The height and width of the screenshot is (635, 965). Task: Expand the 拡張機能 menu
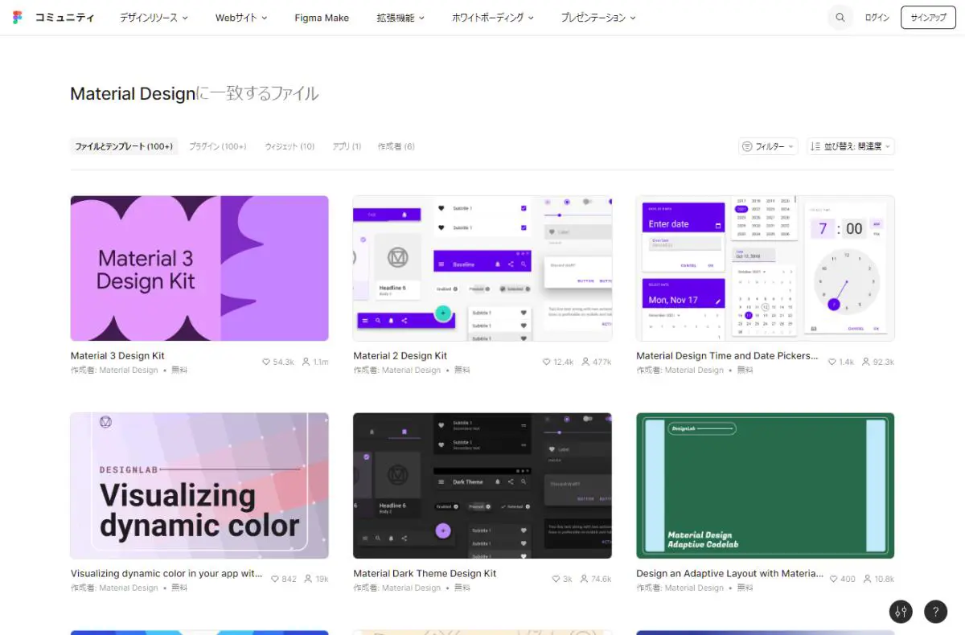pyautogui.click(x=400, y=17)
